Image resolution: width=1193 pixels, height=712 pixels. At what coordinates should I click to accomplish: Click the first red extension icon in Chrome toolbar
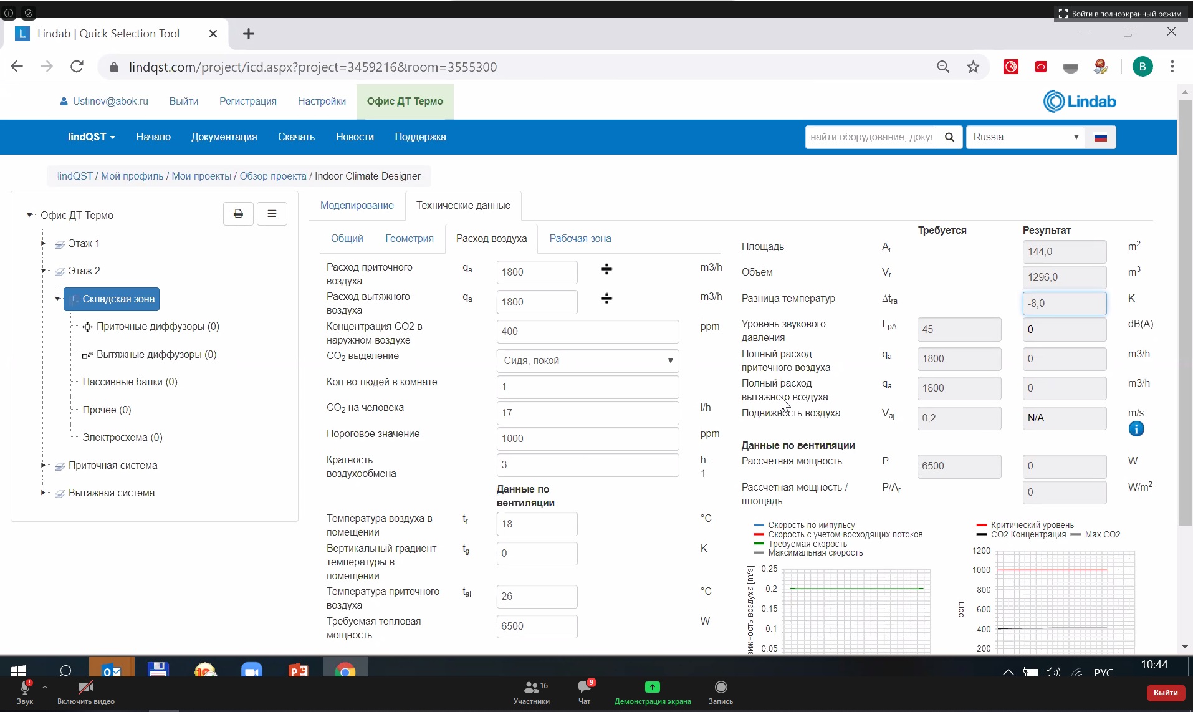click(x=1011, y=67)
